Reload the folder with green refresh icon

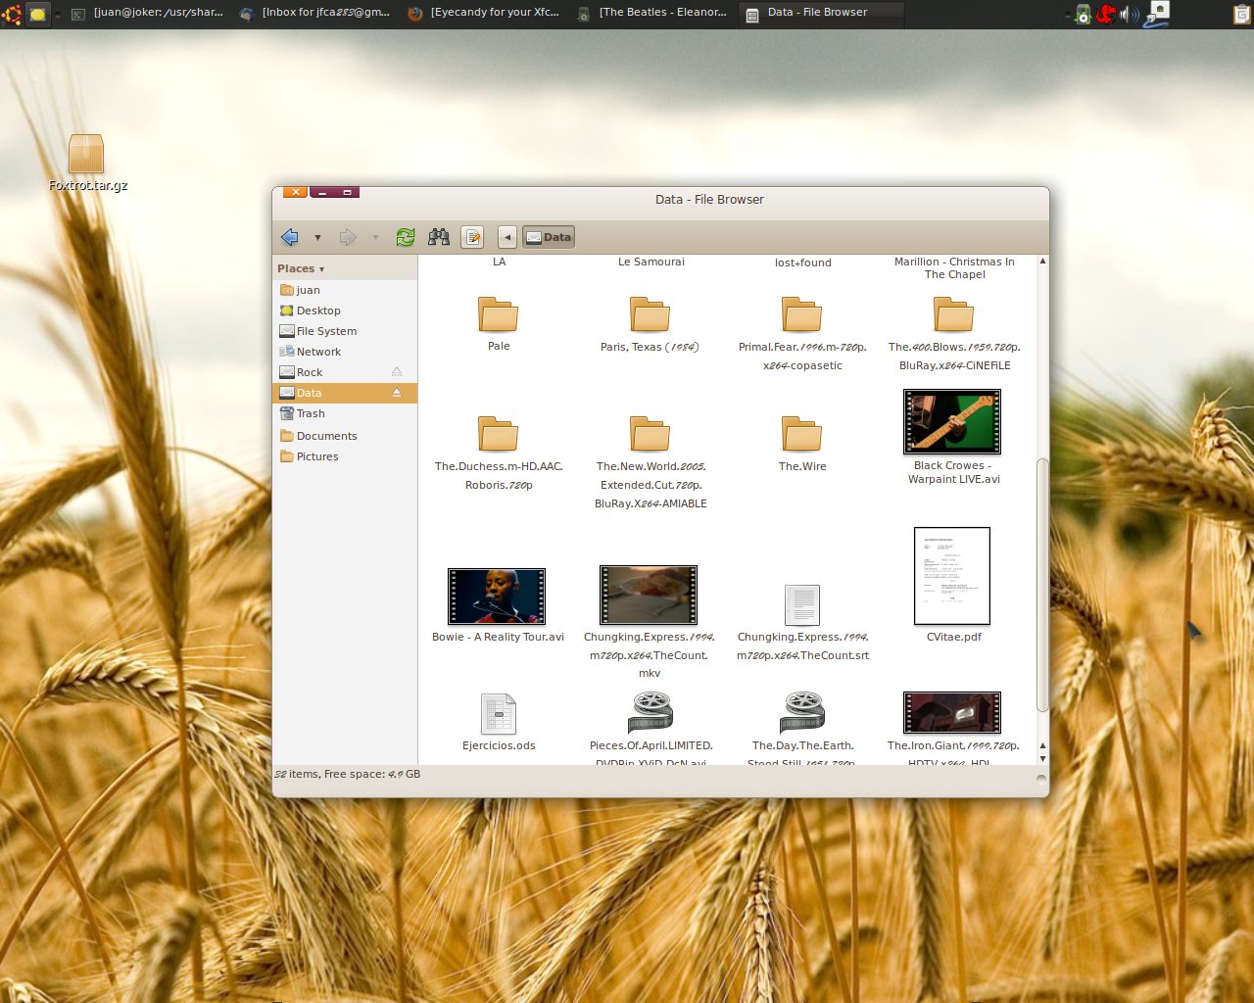click(x=406, y=237)
